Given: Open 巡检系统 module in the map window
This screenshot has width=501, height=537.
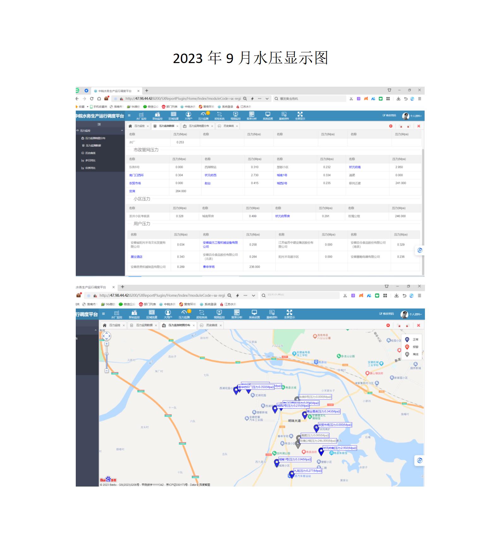Looking at the screenshot, I should [x=202, y=314].
